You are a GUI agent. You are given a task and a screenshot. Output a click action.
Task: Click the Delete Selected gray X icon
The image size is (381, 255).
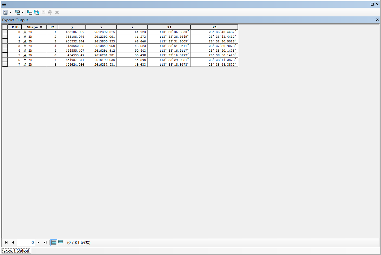click(x=57, y=12)
